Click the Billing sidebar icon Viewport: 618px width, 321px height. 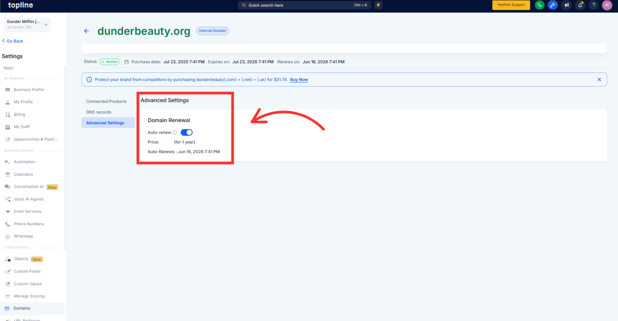[8, 115]
